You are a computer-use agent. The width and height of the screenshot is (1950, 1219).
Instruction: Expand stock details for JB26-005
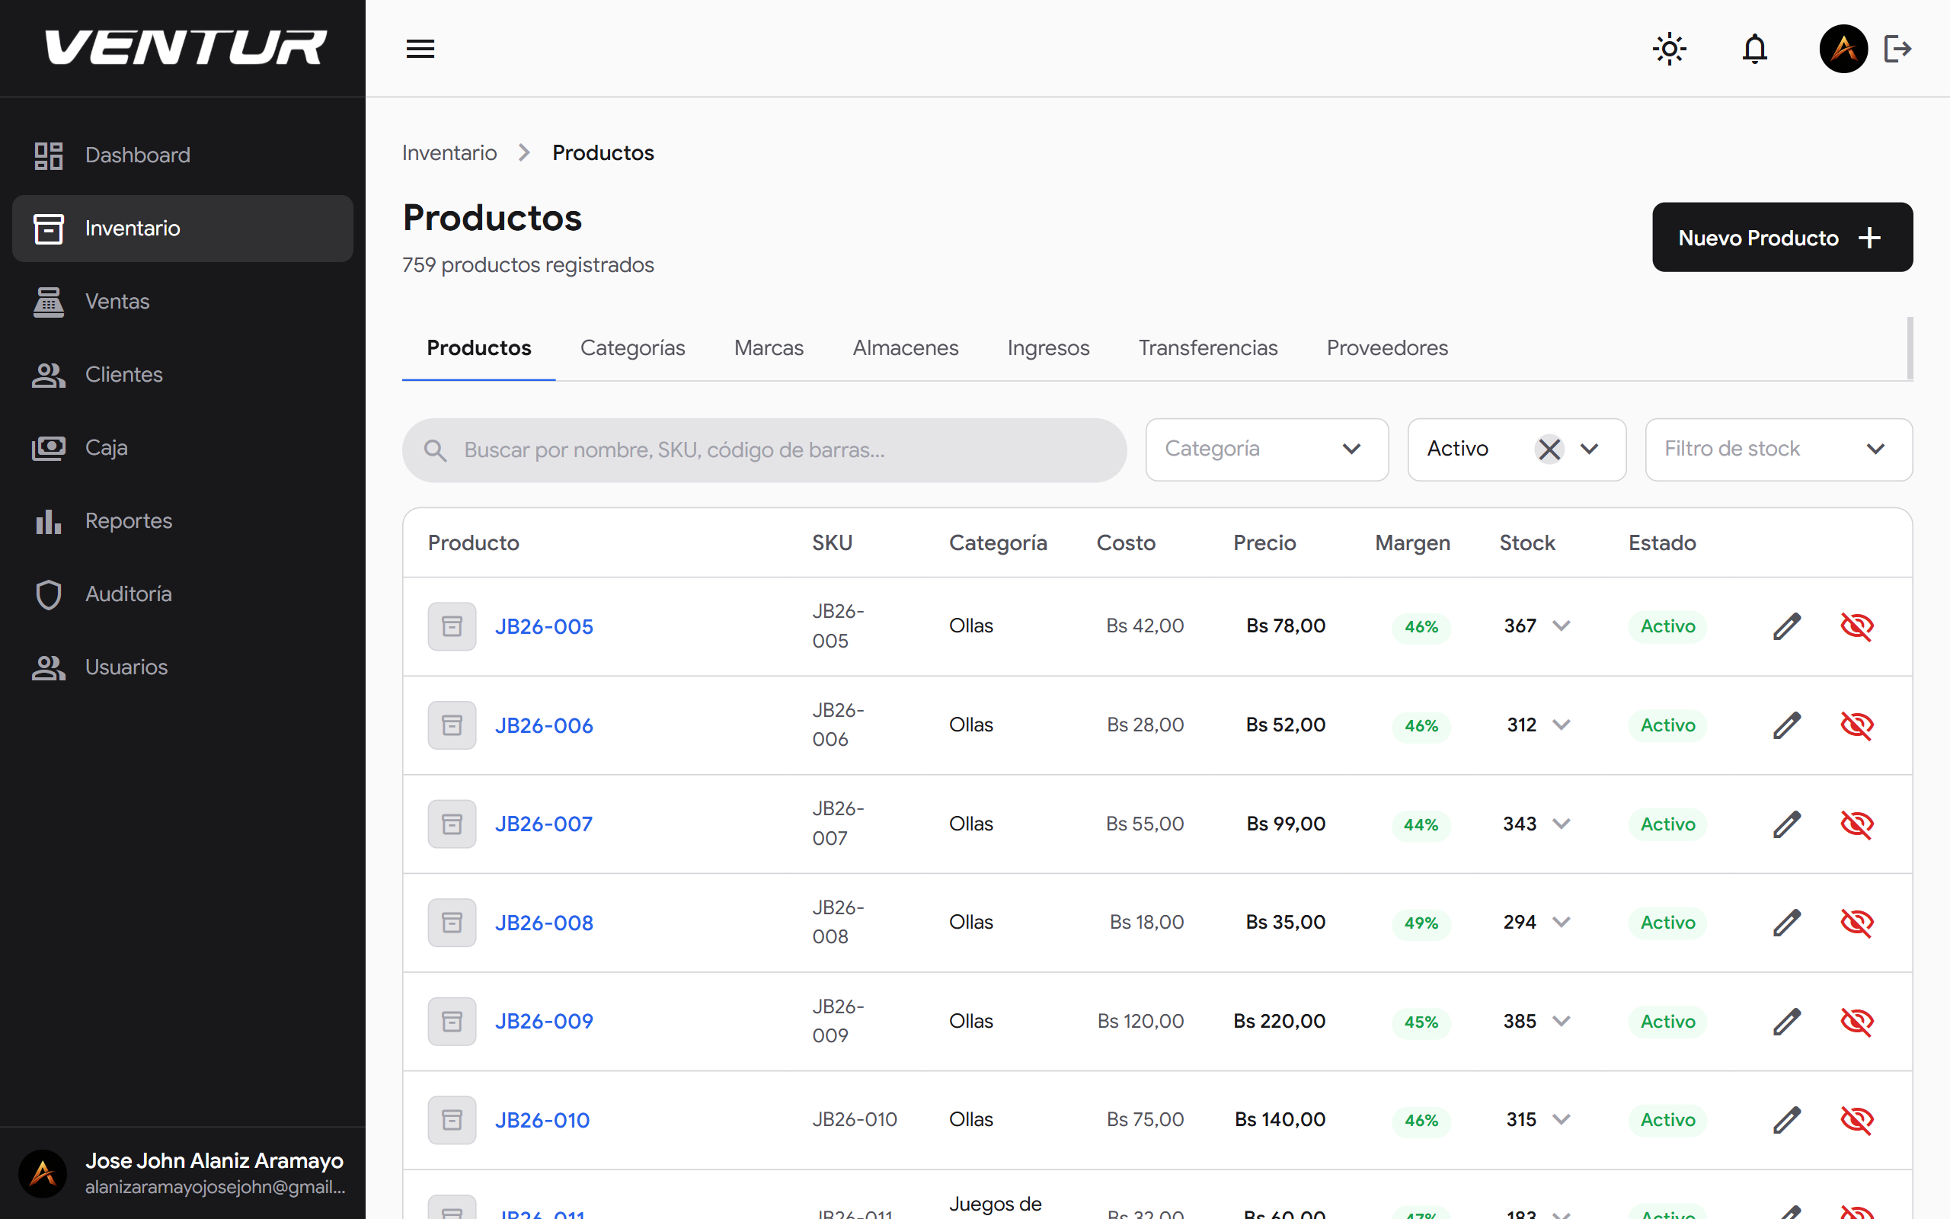click(x=1561, y=626)
